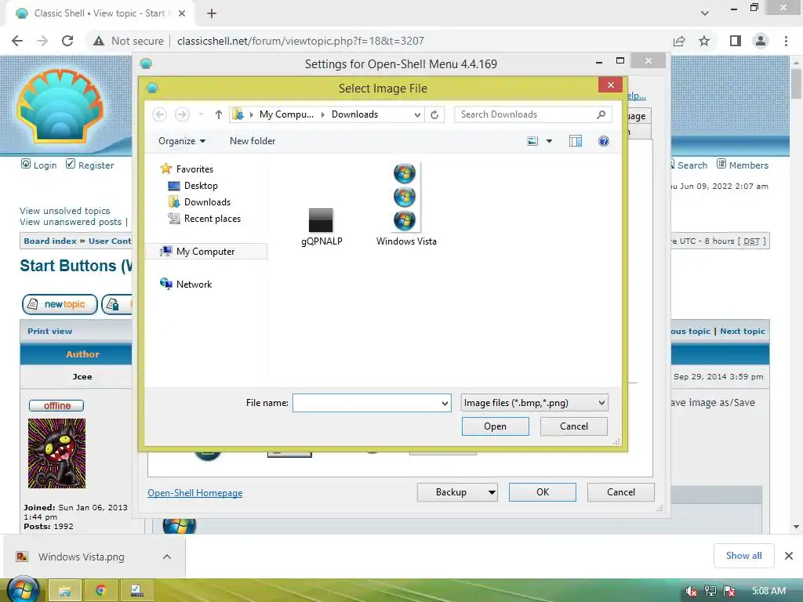The width and height of the screenshot is (803, 602).
Task: Share this page in Chrome
Action: click(x=679, y=41)
